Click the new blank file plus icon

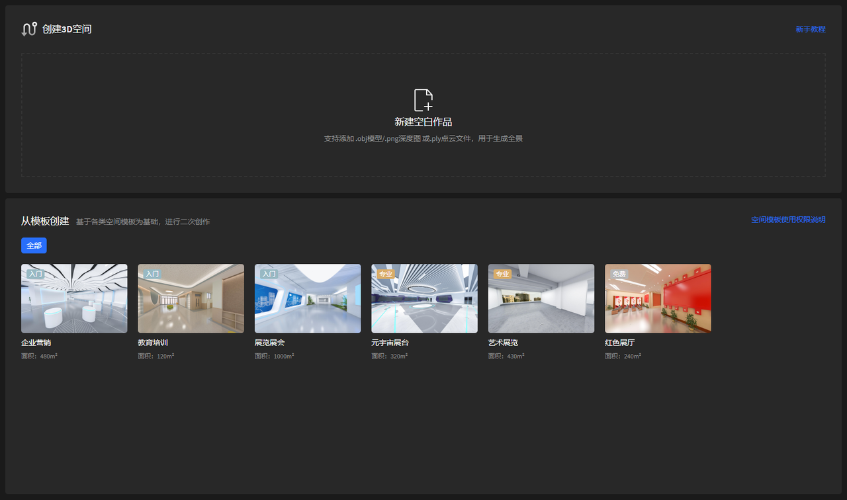pos(423,100)
